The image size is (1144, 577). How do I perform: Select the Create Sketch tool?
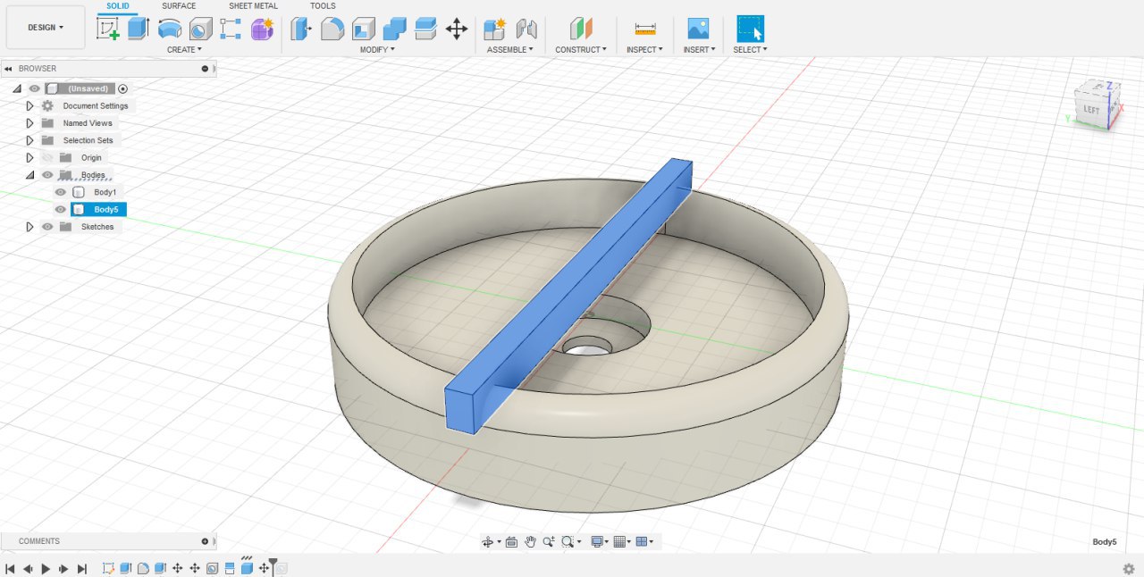tap(108, 29)
